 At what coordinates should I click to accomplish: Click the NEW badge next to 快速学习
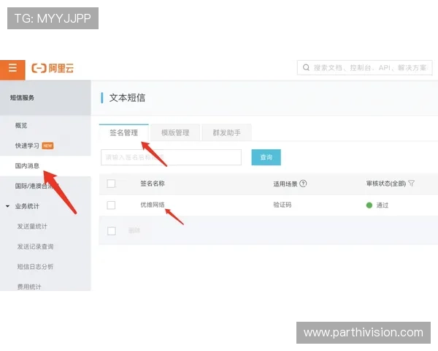point(47,146)
